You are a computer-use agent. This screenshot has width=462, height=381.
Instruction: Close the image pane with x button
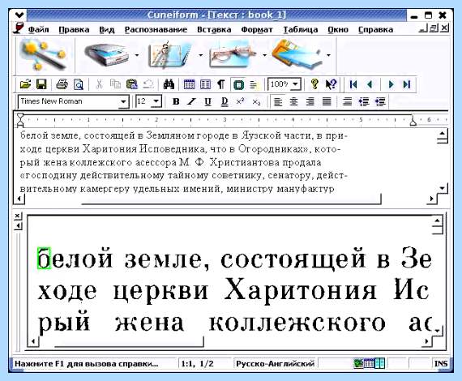point(18,216)
